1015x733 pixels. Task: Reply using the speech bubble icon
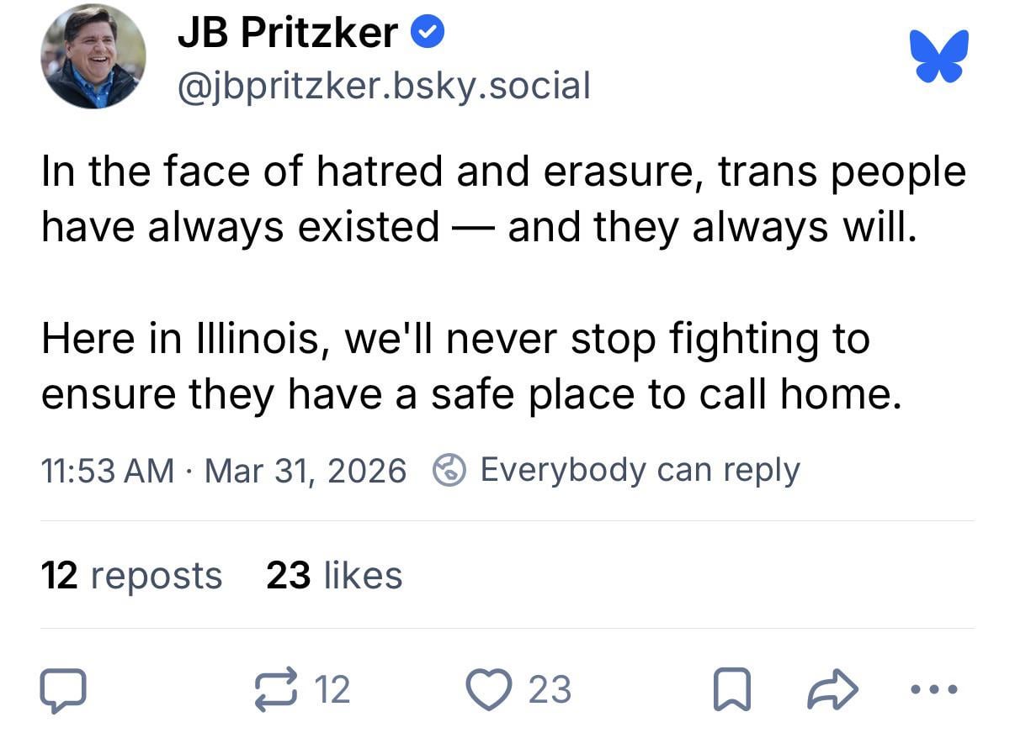[x=63, y=689]
